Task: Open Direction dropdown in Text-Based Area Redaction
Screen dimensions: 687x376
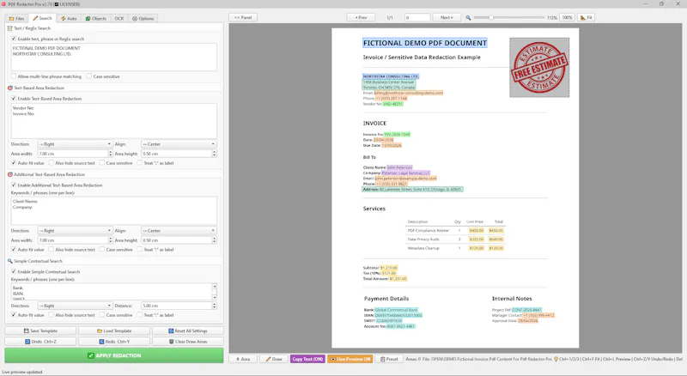Action: (x=75, y=143)
